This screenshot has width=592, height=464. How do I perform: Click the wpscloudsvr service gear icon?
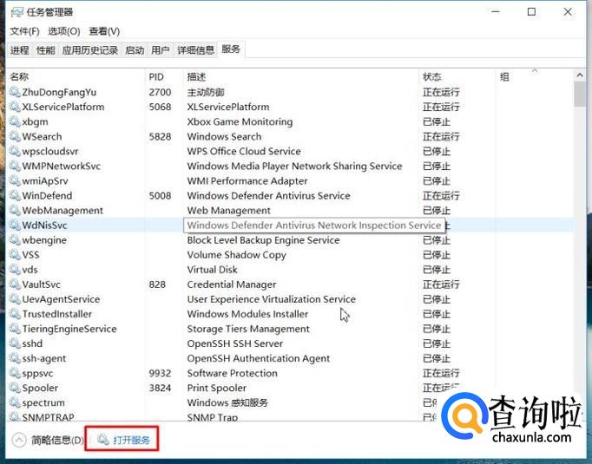[15, 151]
